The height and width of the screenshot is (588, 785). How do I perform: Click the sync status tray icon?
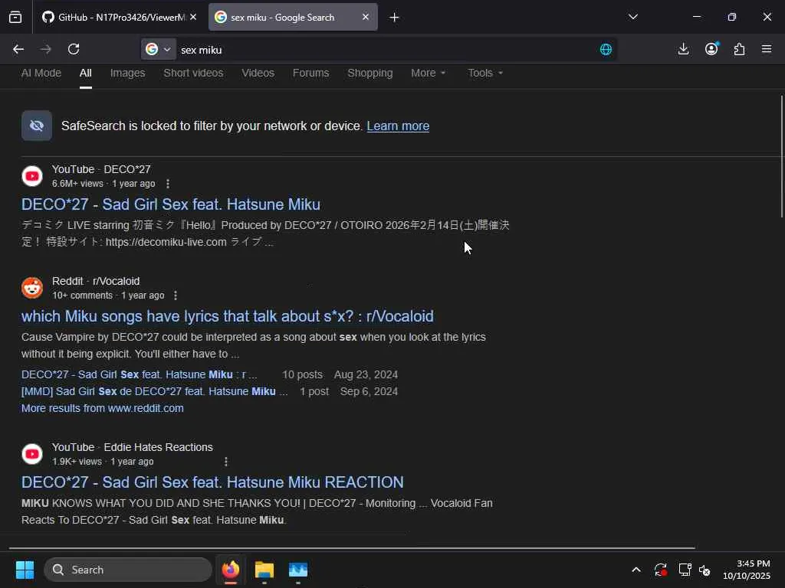tap(660, 570)
